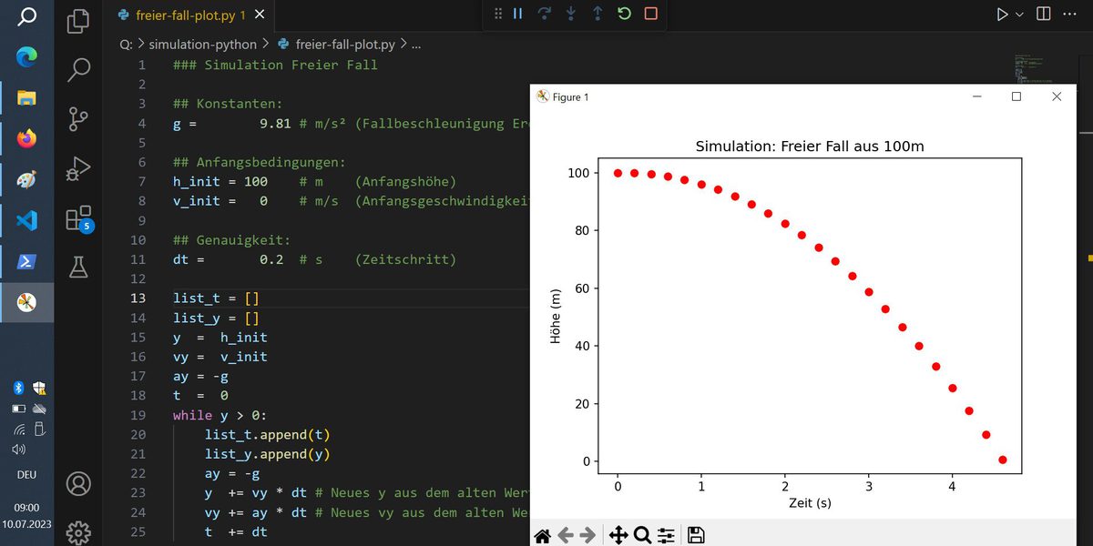Maximize the Figure 1 window
This screenshot has width=1093, height=546.
pos(1016,96)
